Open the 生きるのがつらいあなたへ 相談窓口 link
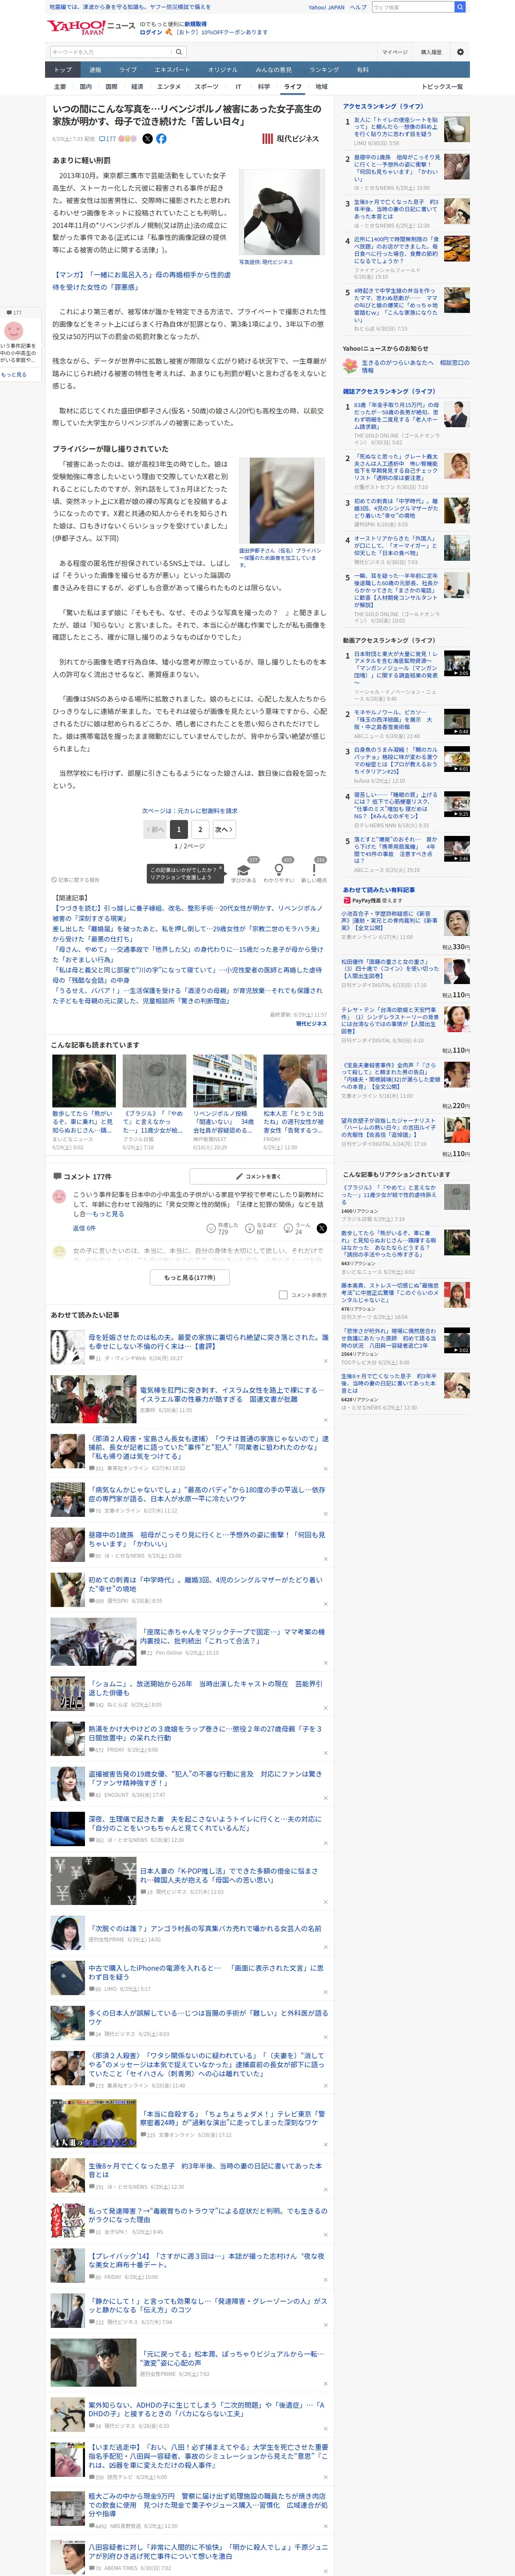The width and height of the screenshot is (515, 2576). (x=415, y=366)
